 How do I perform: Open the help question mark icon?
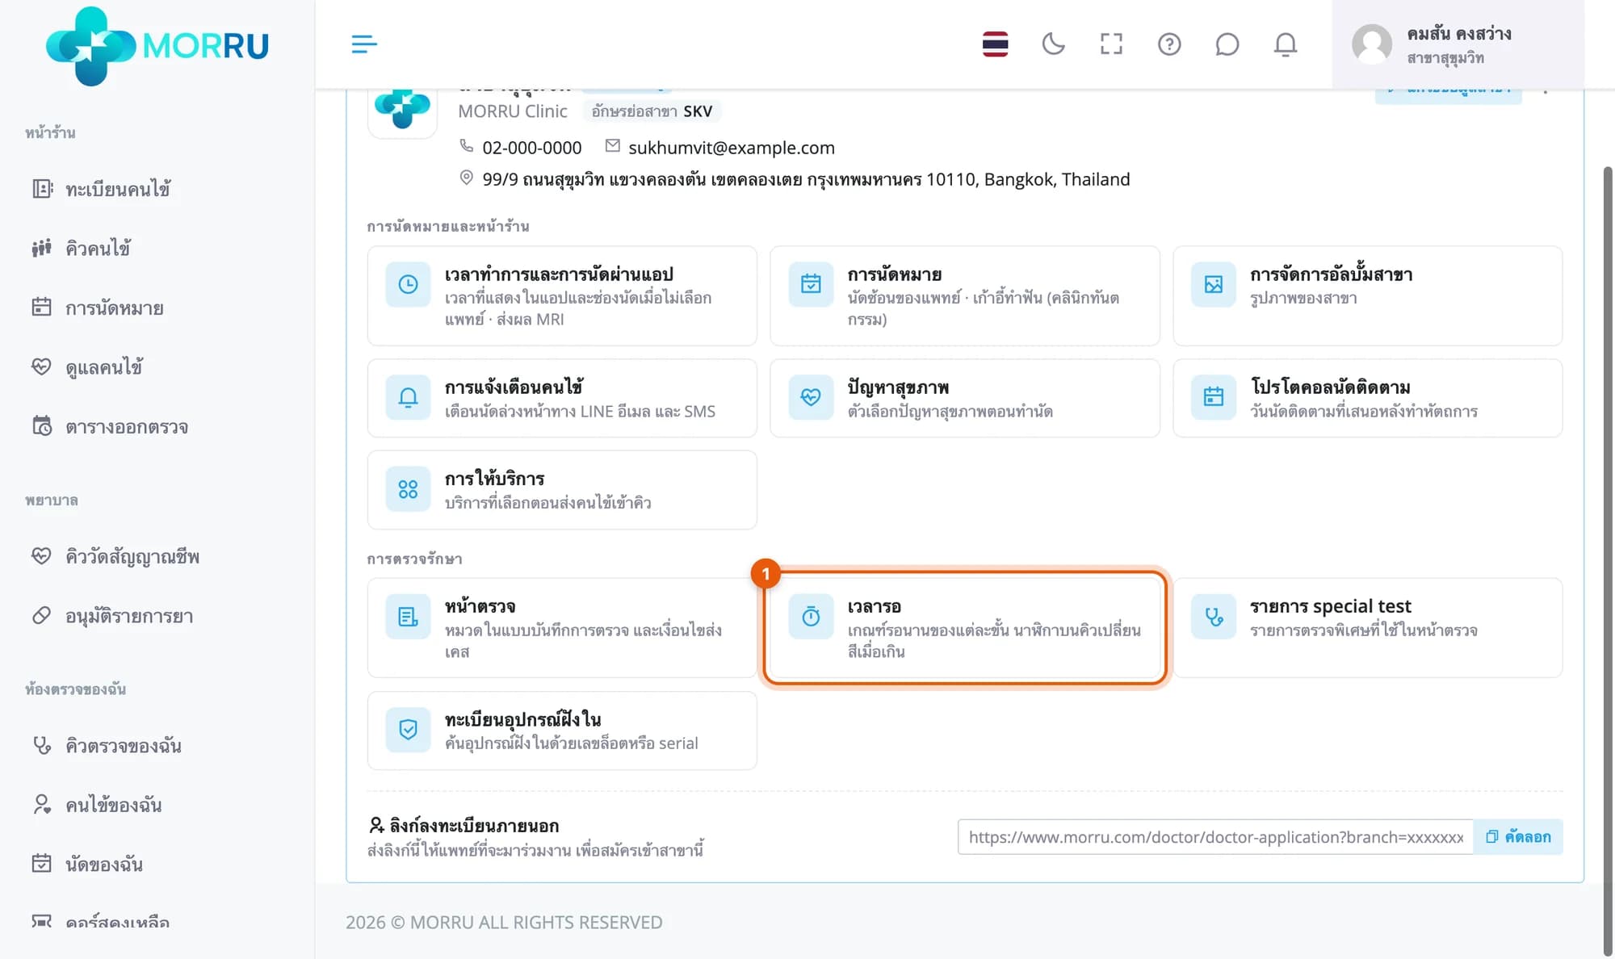1169,44
